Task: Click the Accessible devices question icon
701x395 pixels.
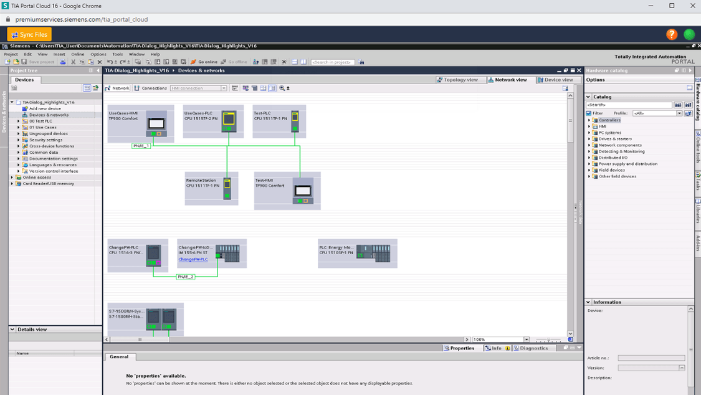Action: click(x=255, y=62)
